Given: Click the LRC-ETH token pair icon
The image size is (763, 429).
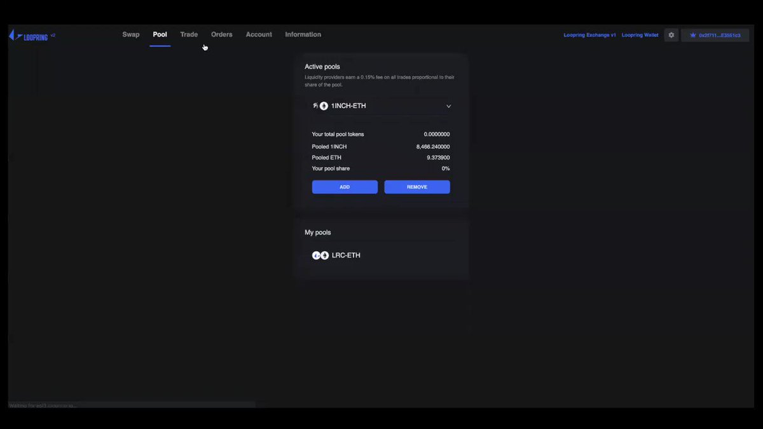Looking at the screenshot, I should click(320, 255).
